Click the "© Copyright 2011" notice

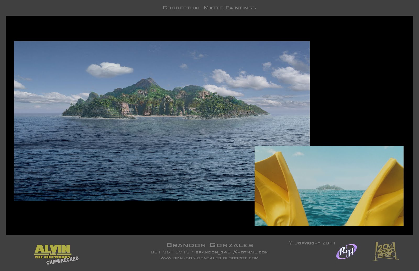(x=312, y=243)
